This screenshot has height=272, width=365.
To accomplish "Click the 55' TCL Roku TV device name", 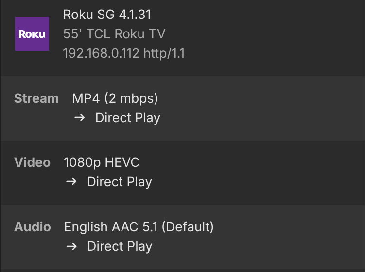I will point(114,34).
